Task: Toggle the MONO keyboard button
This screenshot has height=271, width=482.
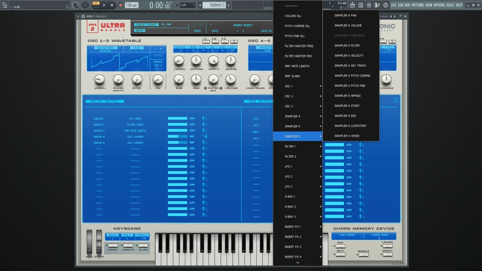Action: [113, 245]
